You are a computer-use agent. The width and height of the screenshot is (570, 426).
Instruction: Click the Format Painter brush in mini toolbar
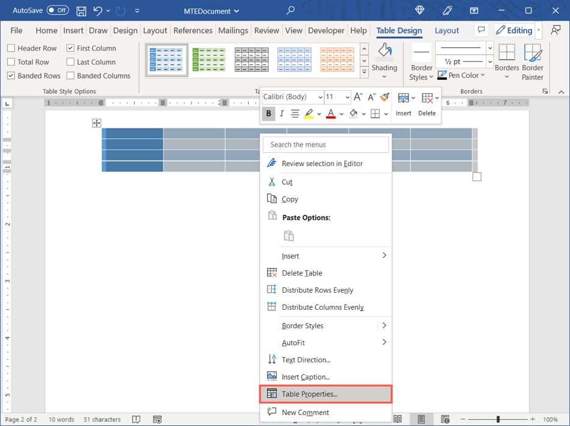(x=385, y=97)
